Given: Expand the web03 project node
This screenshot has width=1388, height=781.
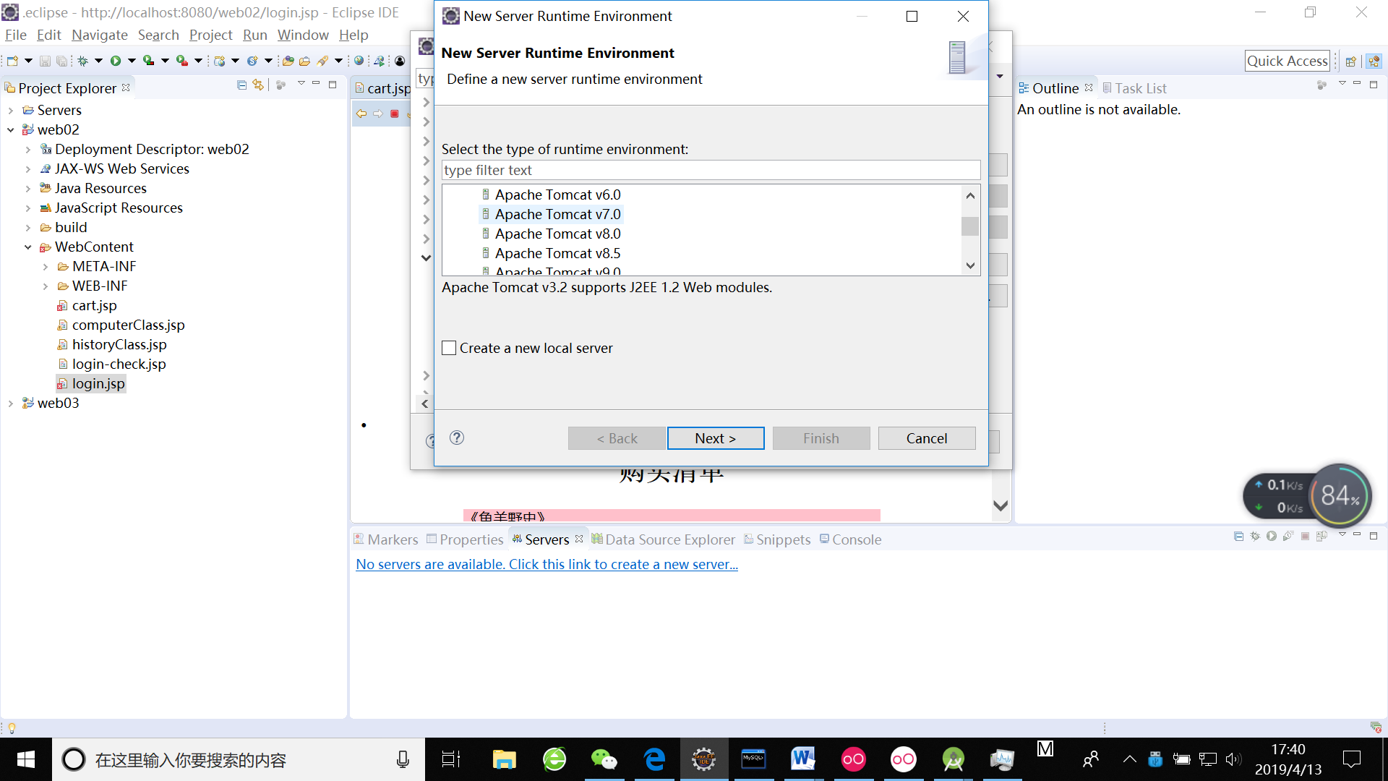Looking at the screenshot, I should 11,404.
